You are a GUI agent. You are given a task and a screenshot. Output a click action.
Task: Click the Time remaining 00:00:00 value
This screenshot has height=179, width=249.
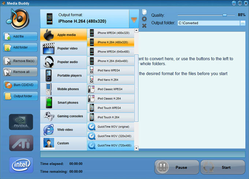76,172
